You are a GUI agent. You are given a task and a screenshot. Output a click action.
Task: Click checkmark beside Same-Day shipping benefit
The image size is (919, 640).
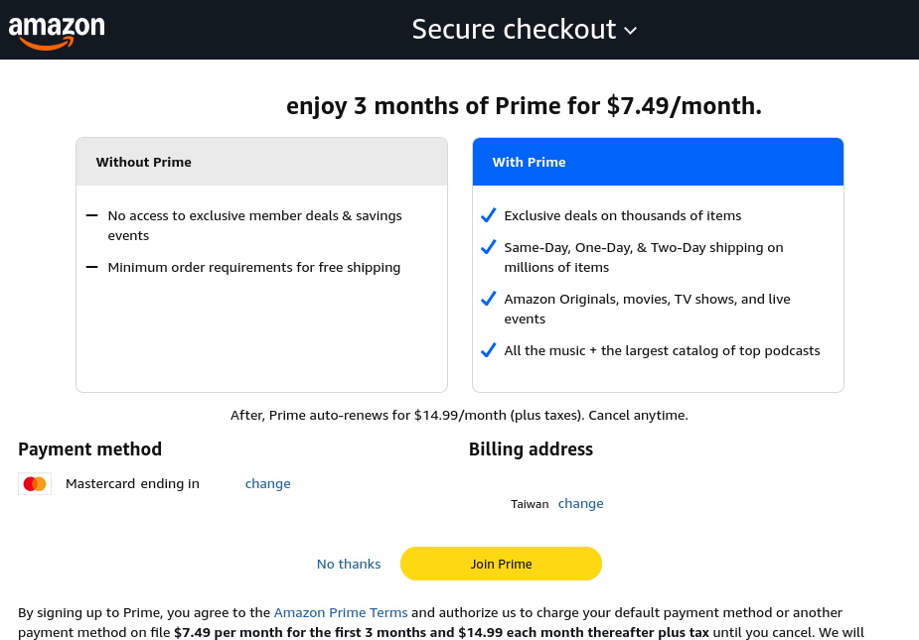[x=488, y=247]
